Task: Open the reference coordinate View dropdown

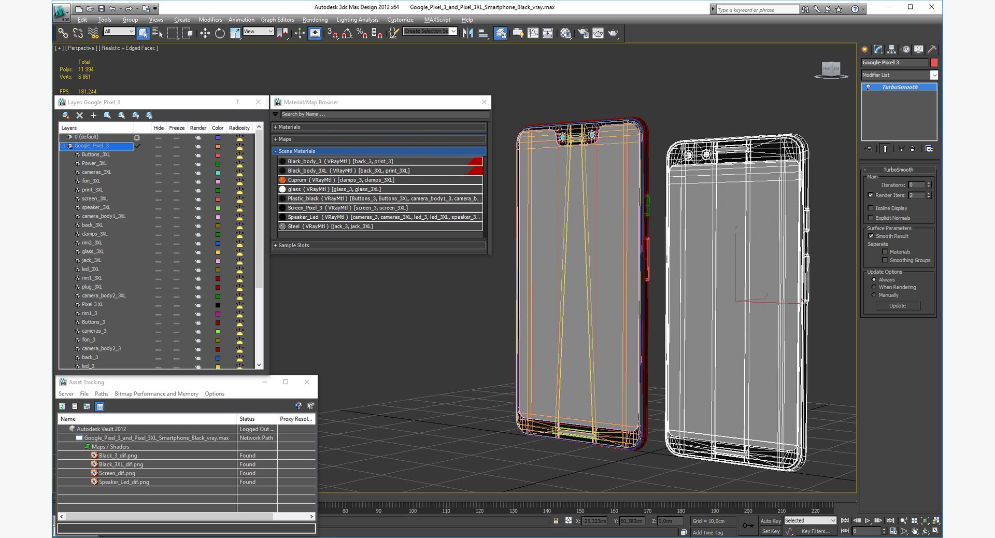Action: (x=258, y=32)
